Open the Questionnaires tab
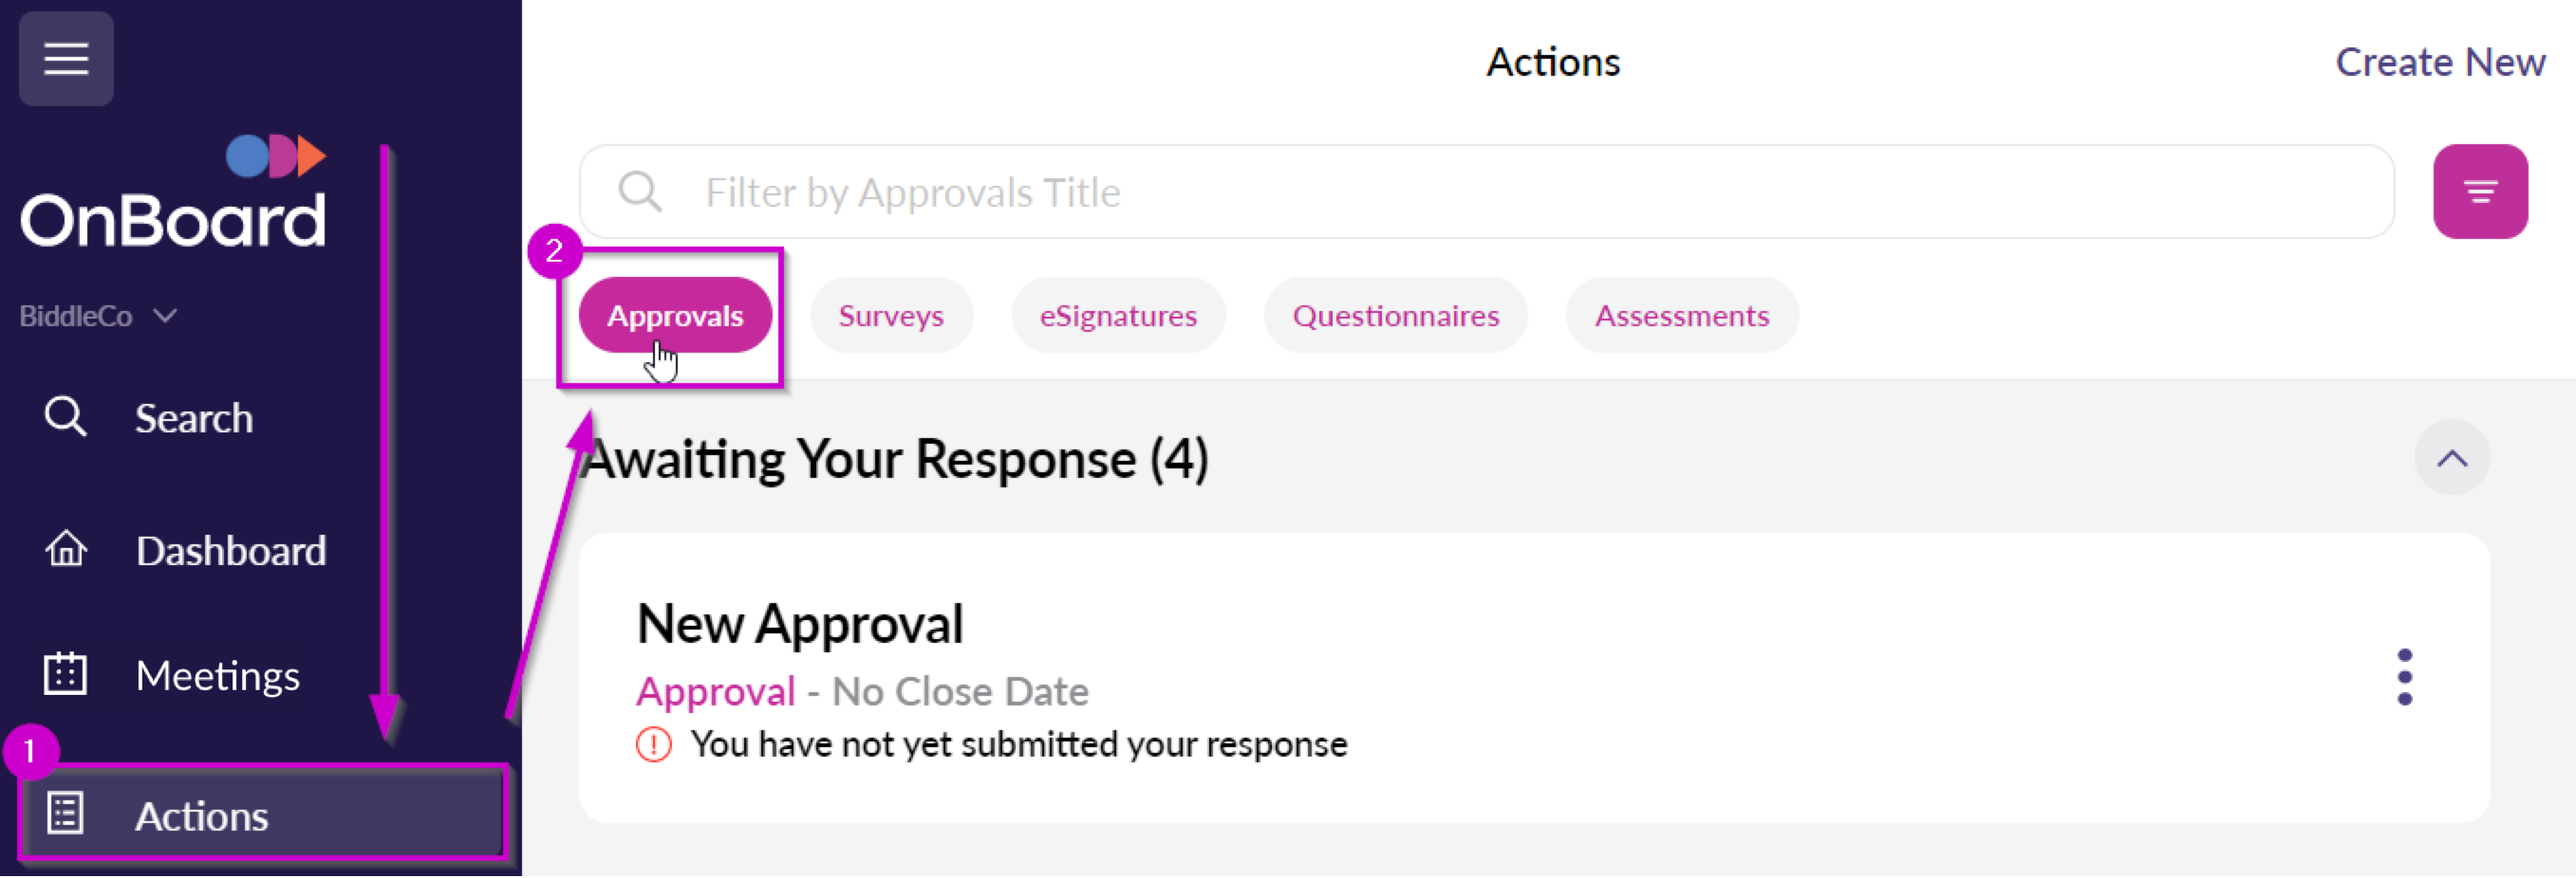2576x878 pixels. pyautogui.click(x=1395, y=316)
